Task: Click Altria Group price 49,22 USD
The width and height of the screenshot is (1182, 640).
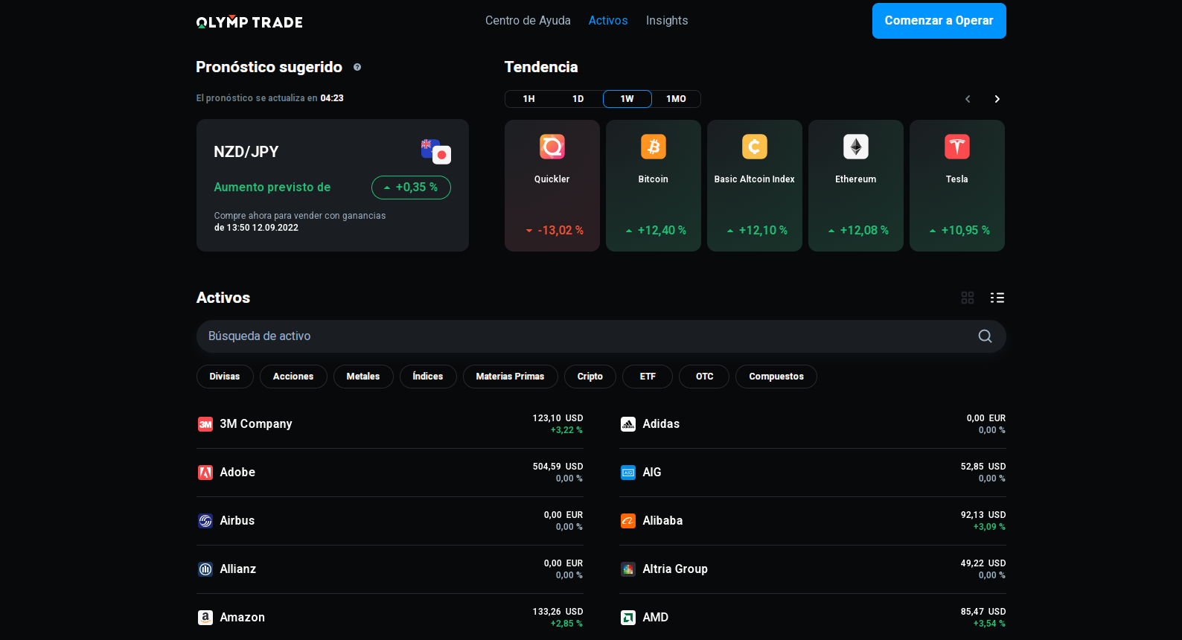Action: click(983, 563)
